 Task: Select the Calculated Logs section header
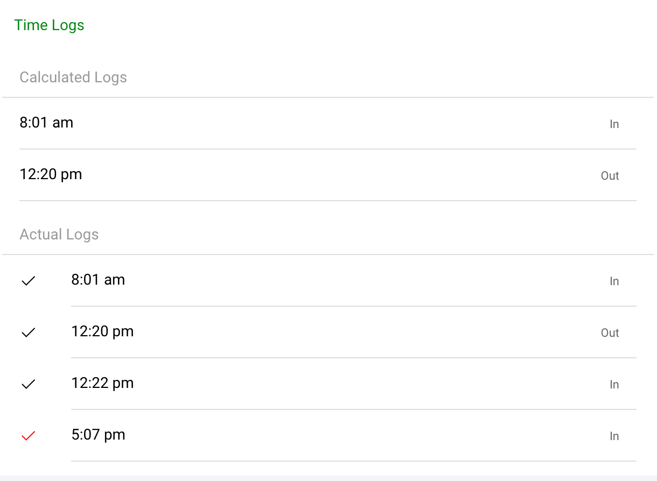73,77
